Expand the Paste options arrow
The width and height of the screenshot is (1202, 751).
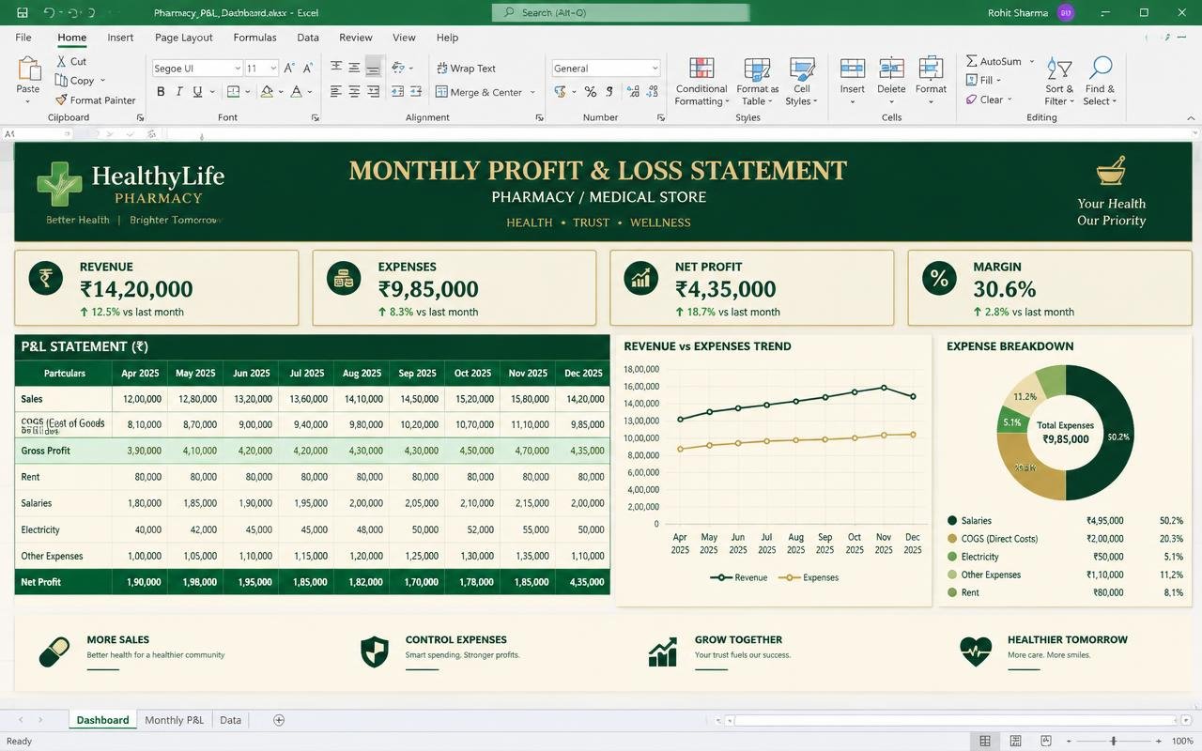[x=28, y=100]
